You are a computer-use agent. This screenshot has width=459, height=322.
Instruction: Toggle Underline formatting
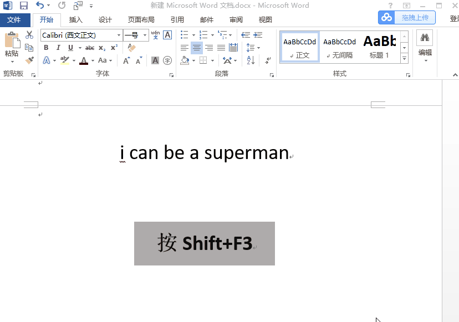(x=70, y=48)
